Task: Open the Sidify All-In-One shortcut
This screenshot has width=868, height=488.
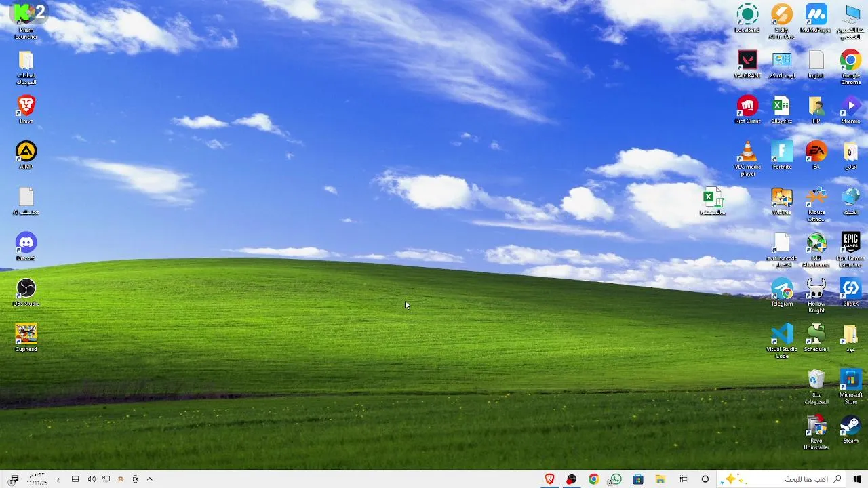Action: click(x=782, y=22)
